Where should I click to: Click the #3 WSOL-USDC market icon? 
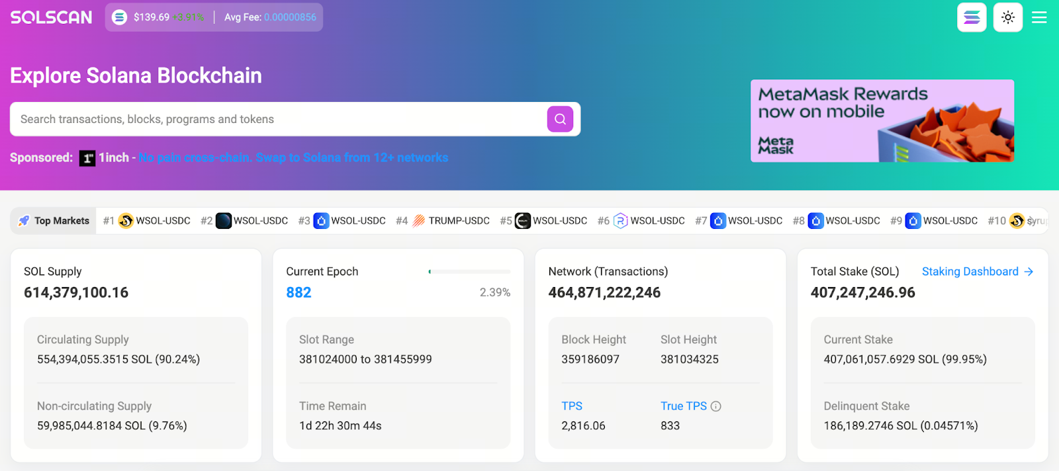(x=321, y=221)
